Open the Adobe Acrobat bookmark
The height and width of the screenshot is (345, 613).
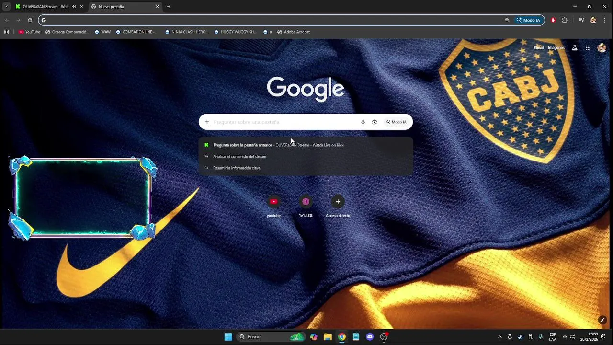pos(294,32)
